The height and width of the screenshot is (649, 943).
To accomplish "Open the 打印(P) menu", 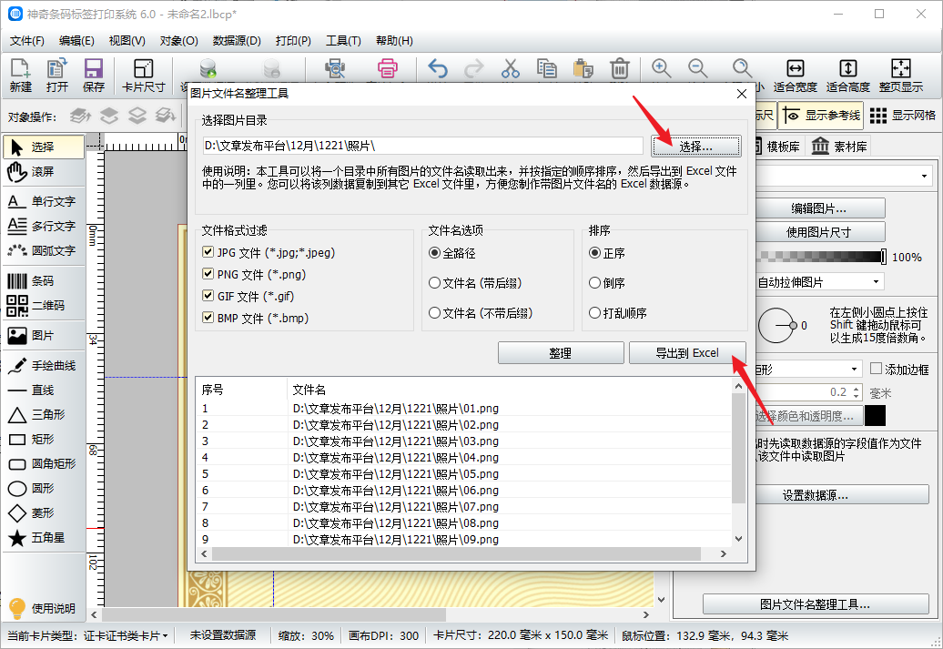I will 293,40.
